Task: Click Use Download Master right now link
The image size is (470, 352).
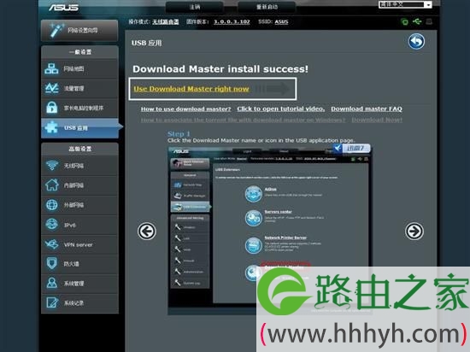Action: pos(191,89)
